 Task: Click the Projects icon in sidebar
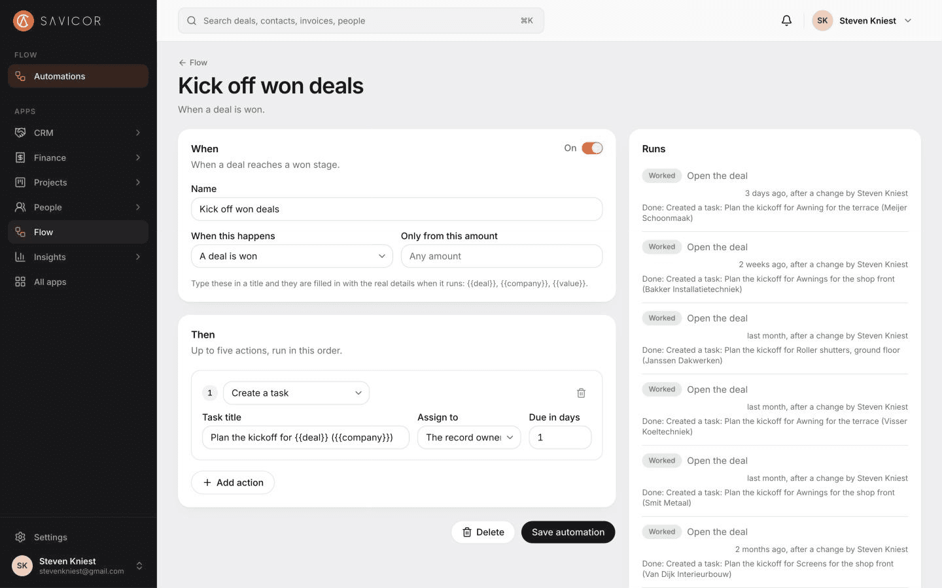pyautogui.click(x=20, y=182)
